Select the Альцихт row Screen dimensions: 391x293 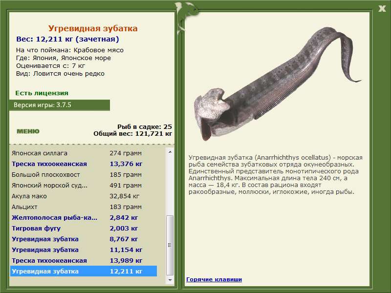point(84,207)
